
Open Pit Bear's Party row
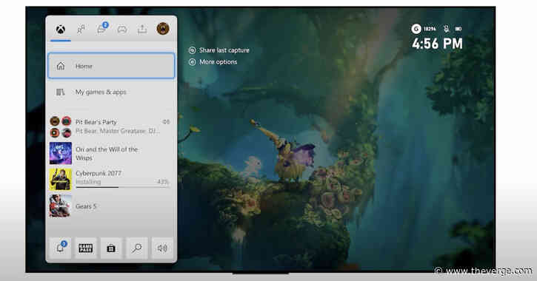[x=111, y=126]
